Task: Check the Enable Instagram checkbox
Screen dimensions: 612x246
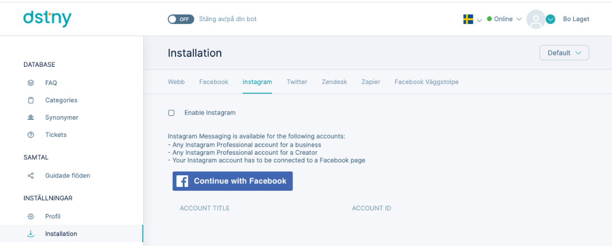Action: click(171, 112)
